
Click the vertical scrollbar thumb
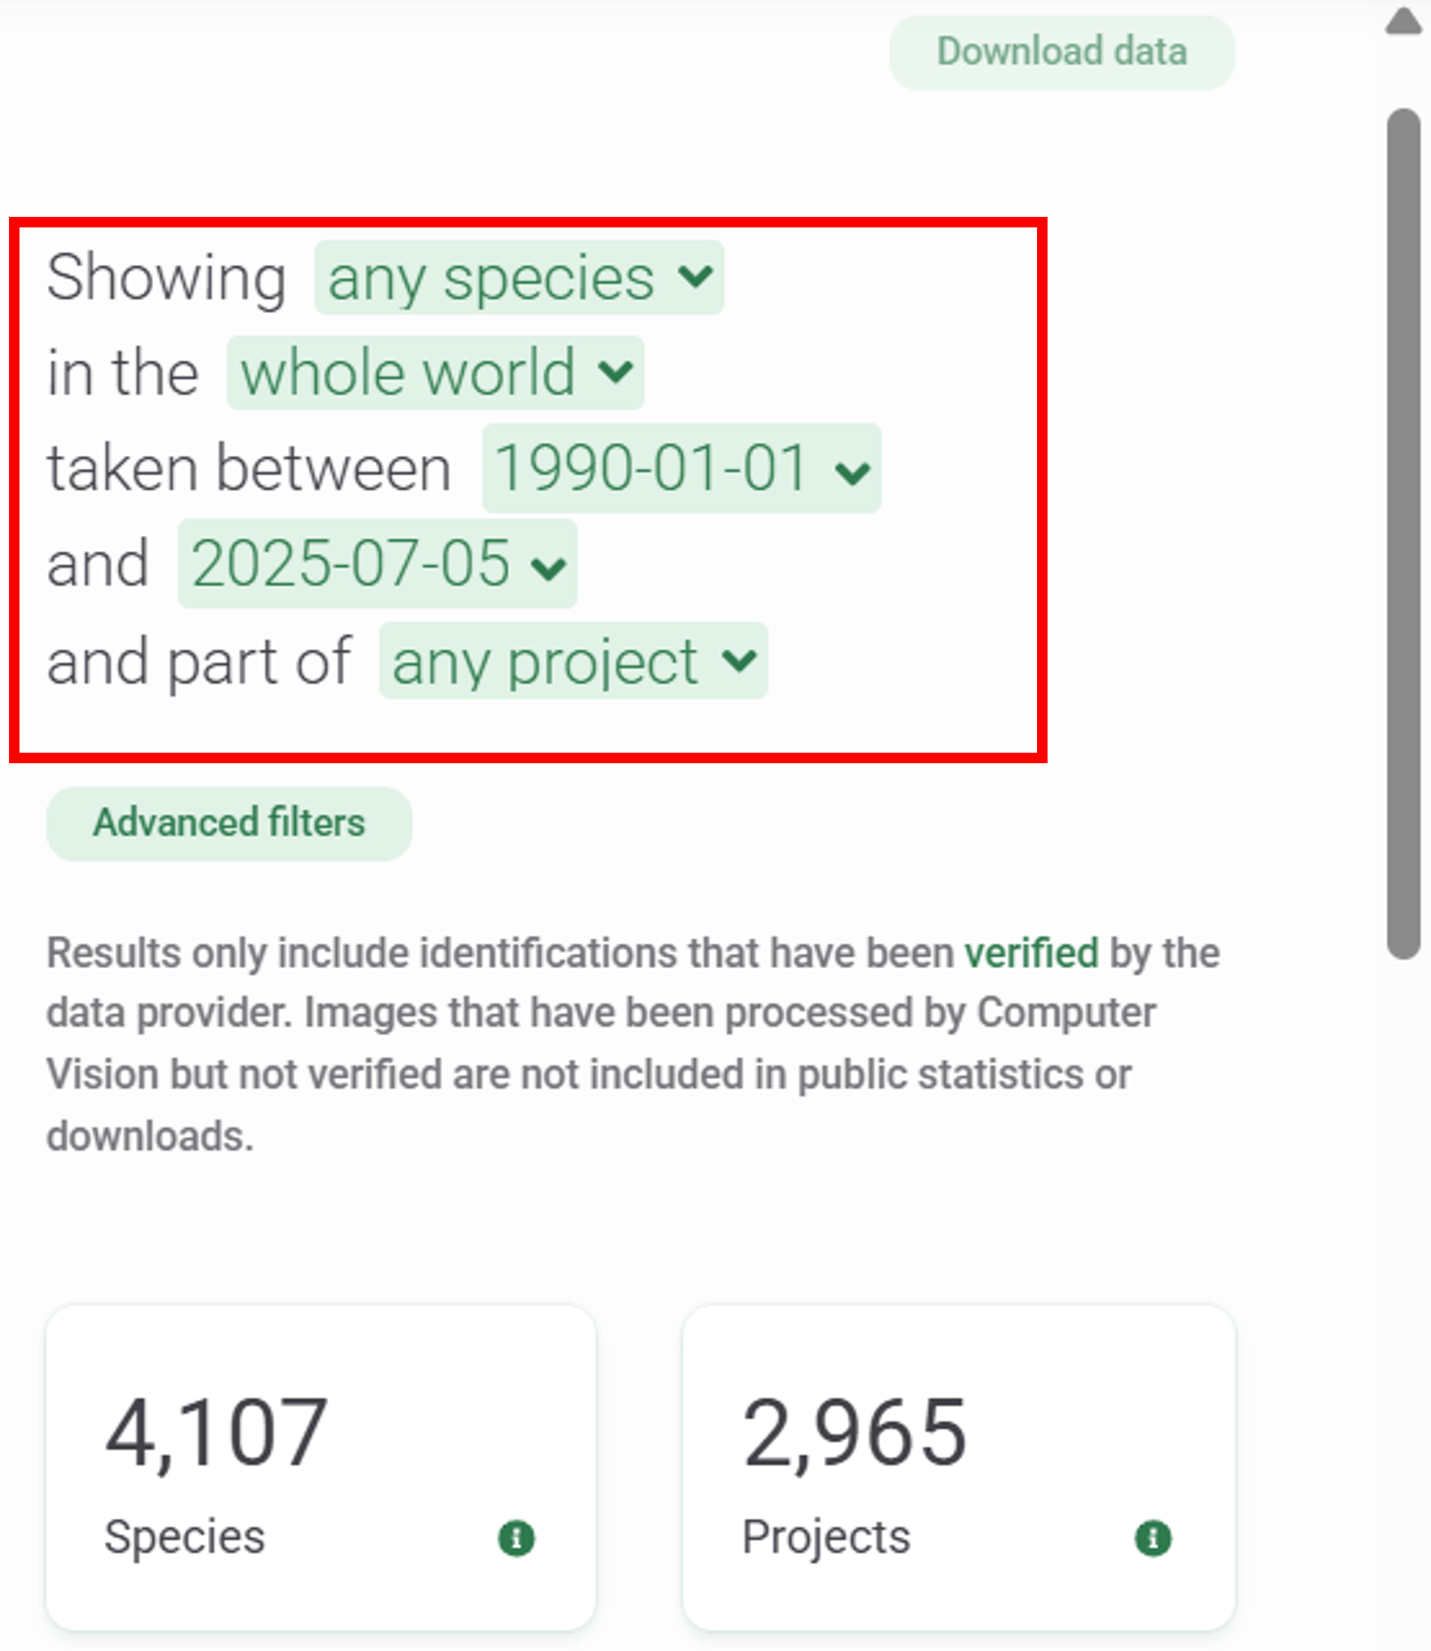[1403, 534]
